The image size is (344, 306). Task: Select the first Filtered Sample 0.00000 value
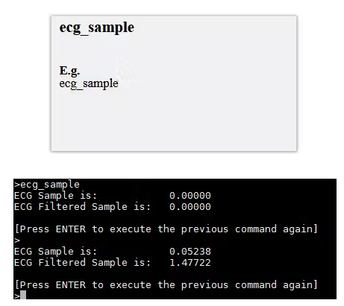(190, 207)
